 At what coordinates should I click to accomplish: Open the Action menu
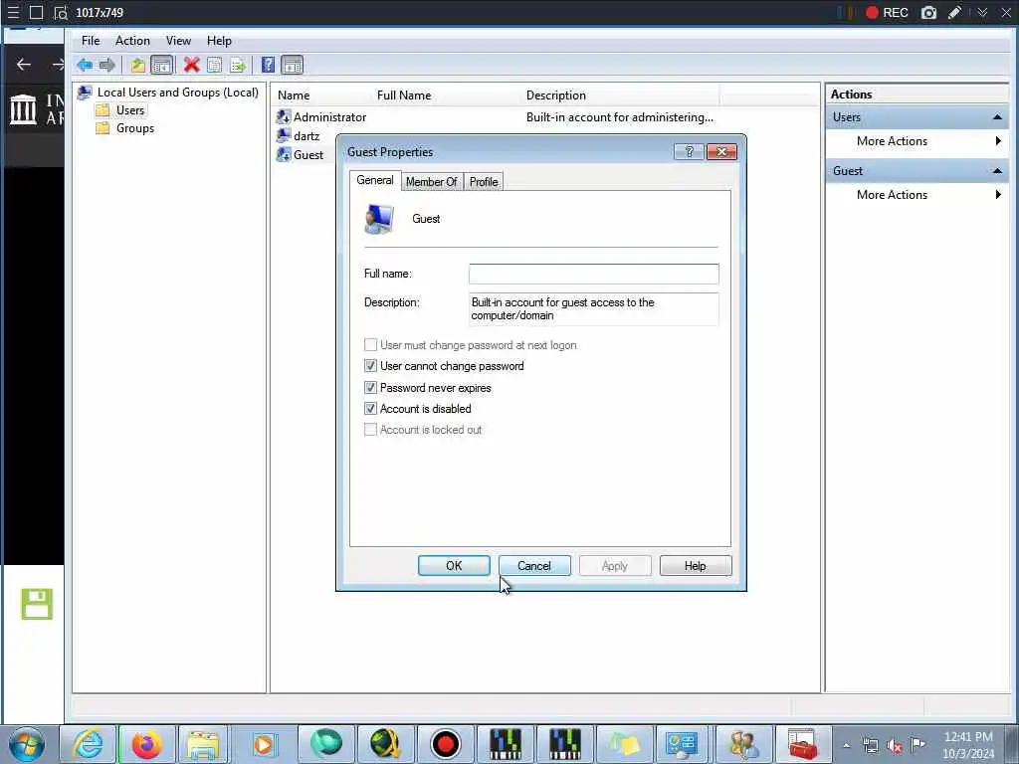(x=132, y=40)
